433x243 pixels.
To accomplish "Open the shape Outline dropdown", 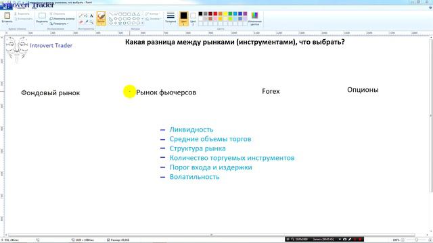I will pyautogui.click(x=152, y=13).
